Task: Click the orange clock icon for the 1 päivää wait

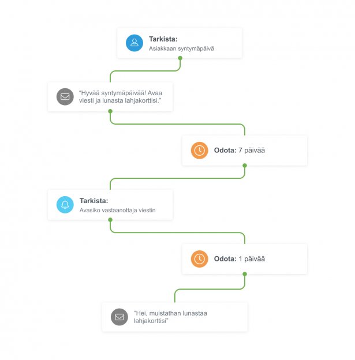Action: tap(200, 259)
